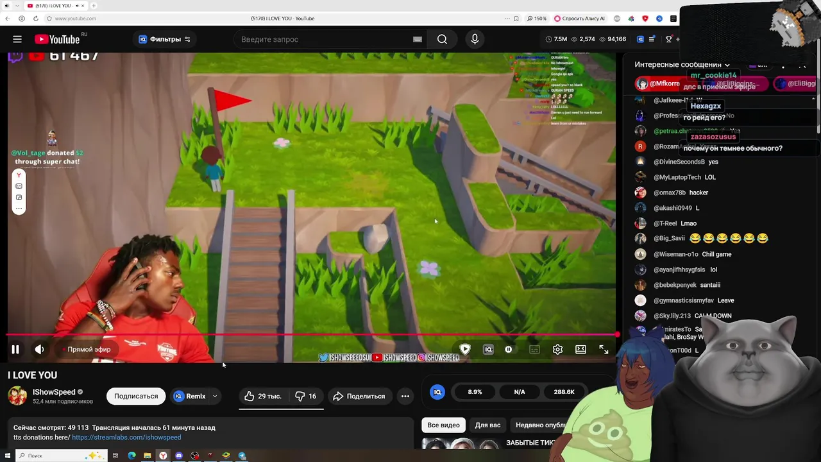
Task: Open the IShowSpeed channel name link
Action: point(54,392)
